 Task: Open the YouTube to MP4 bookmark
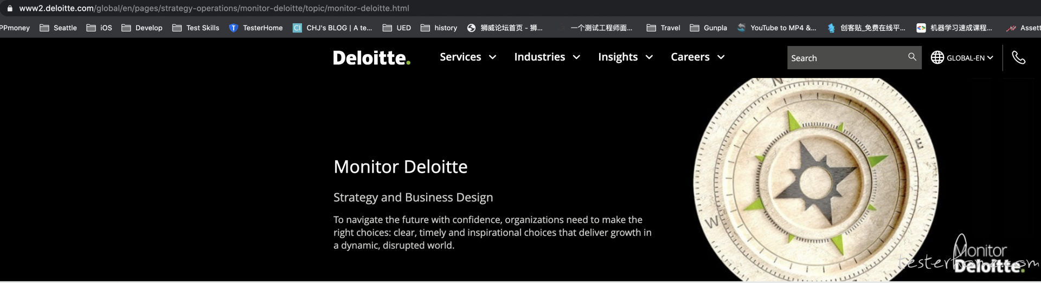click(x=777, y=28)
